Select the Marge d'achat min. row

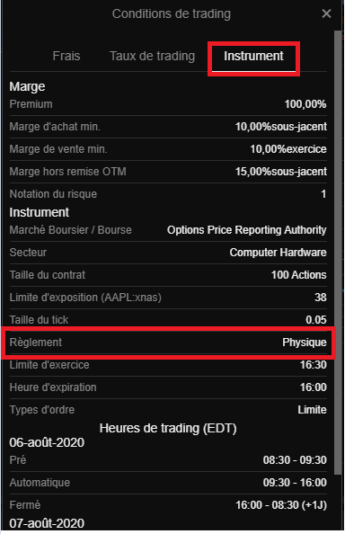point(168,127)
